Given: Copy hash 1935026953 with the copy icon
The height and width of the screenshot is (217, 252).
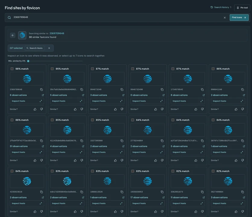Looking at the screenshot, I should tap(162, 192).
